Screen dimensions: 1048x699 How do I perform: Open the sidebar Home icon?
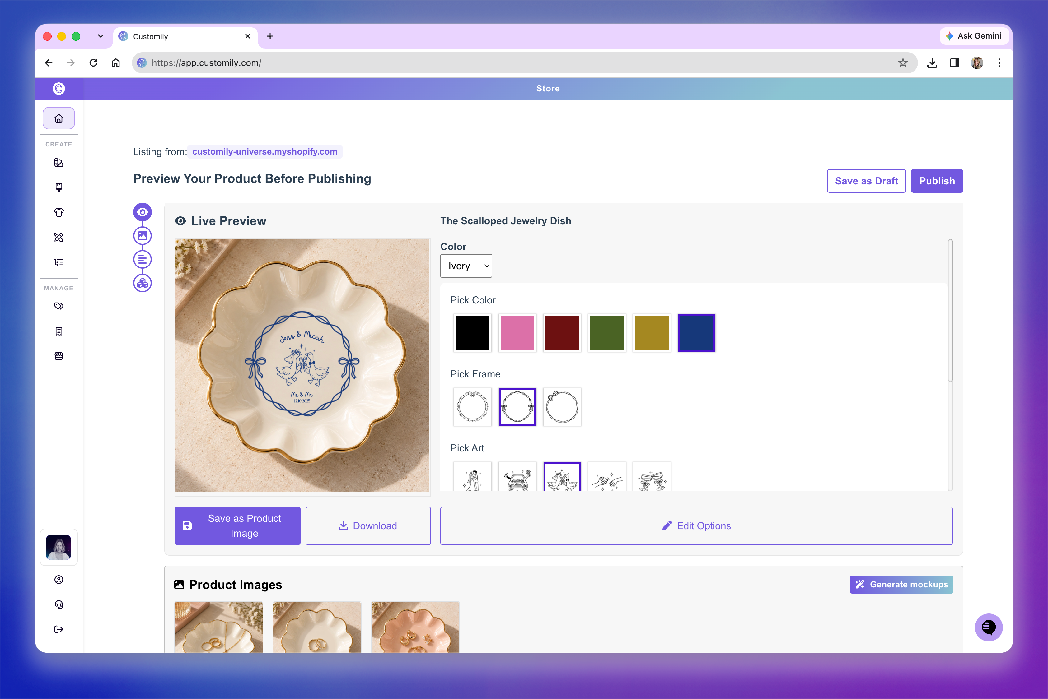[58, 118]
